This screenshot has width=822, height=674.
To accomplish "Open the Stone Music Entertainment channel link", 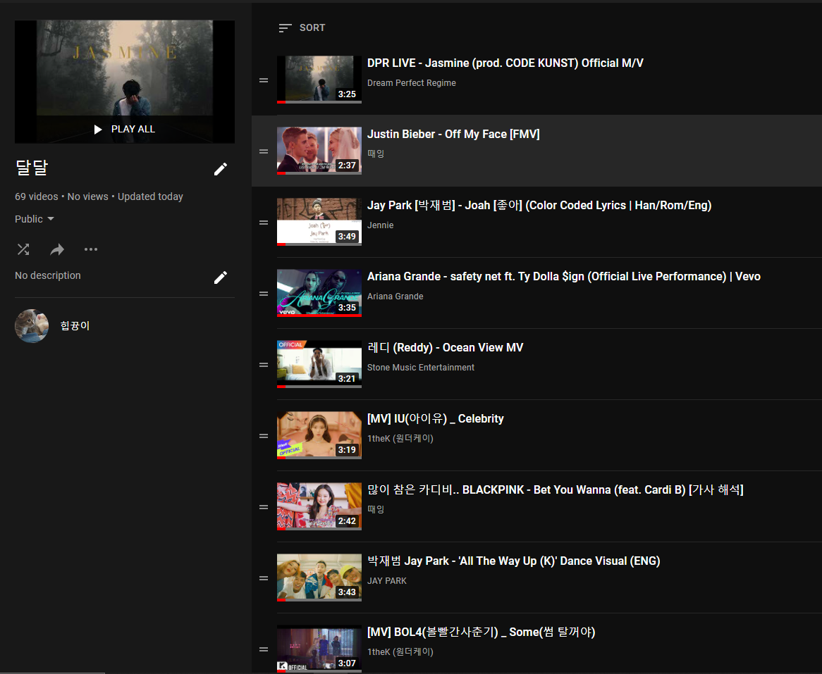I will point(420,368).
